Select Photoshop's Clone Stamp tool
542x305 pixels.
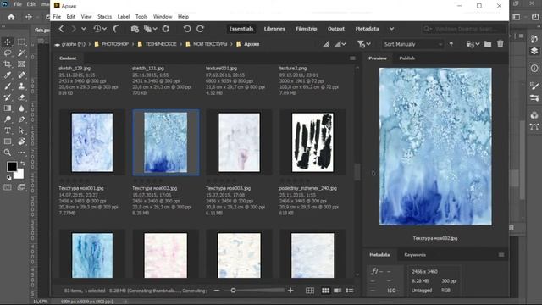pos(21,86)
